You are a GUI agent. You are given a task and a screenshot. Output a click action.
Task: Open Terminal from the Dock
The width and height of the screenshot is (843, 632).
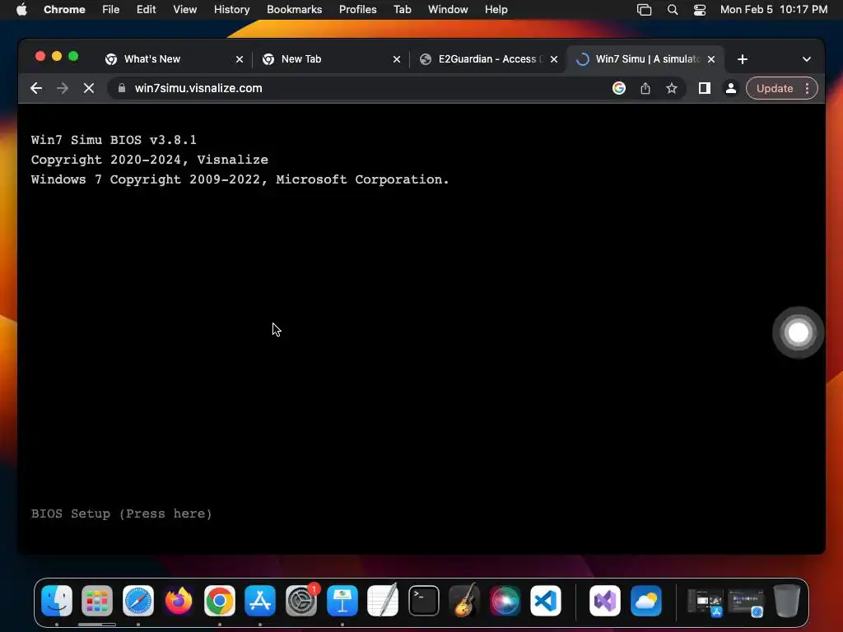tap(424, 600)
